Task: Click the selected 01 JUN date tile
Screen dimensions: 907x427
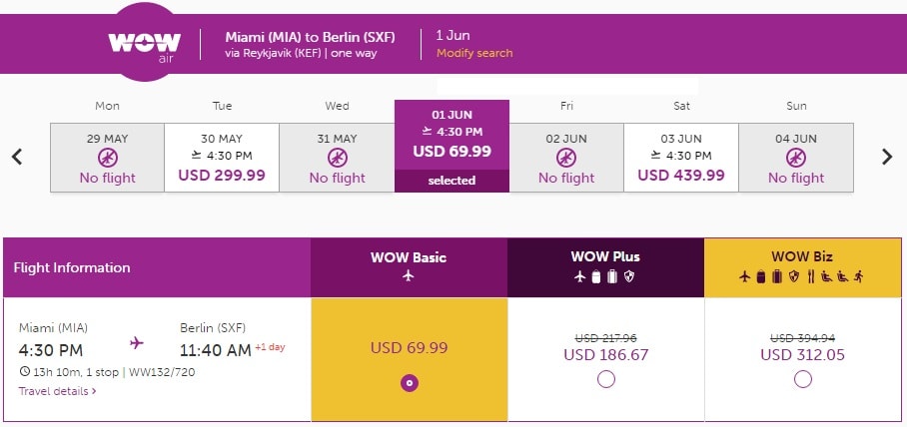Action: pos(452,146)
